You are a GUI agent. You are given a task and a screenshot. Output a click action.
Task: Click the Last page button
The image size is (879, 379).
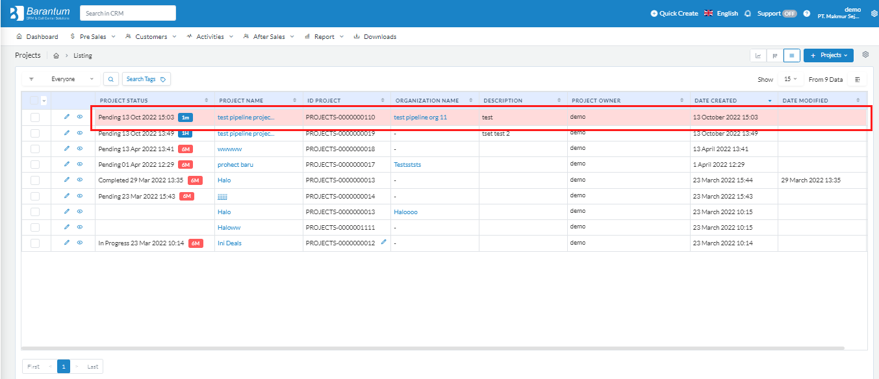[93, 367]
